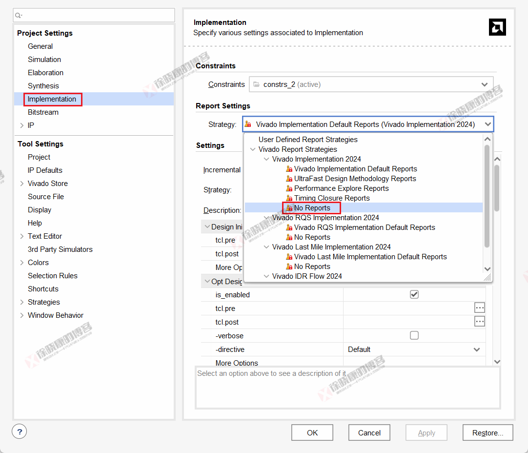
Task: Click the Cancel button
Action: (369, 433)
